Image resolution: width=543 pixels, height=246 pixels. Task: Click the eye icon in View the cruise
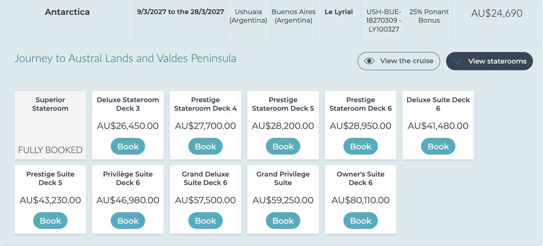click(x=369, y=61)
